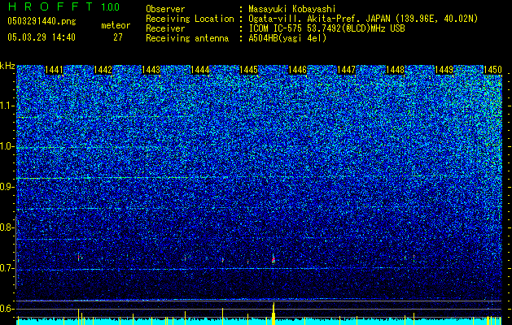Click the 1.0 kHz axis label
Viewport: 512px width, 325px height.
click(7, 147)
